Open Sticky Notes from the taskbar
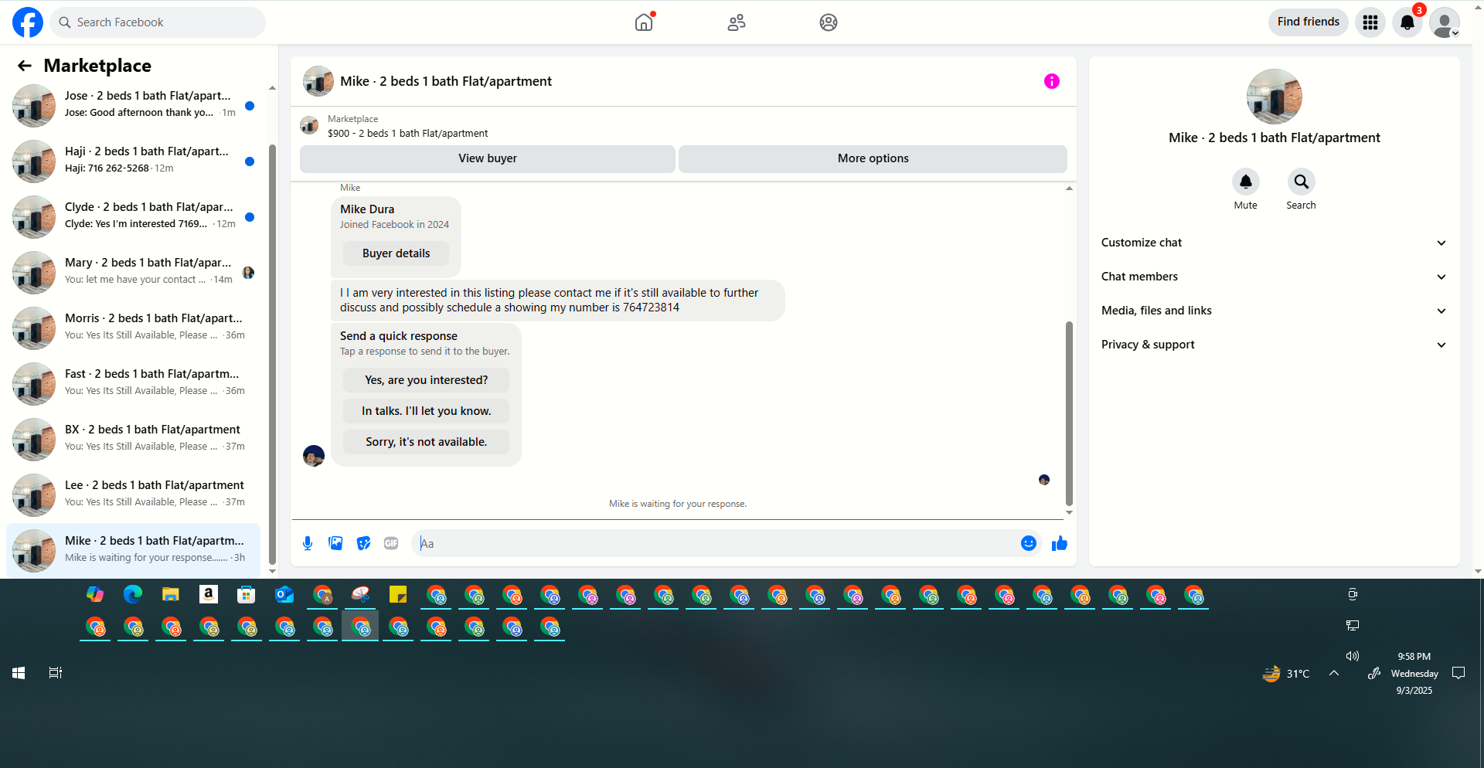The height and width of the screenshot is (768, 1484). [398, 594]
